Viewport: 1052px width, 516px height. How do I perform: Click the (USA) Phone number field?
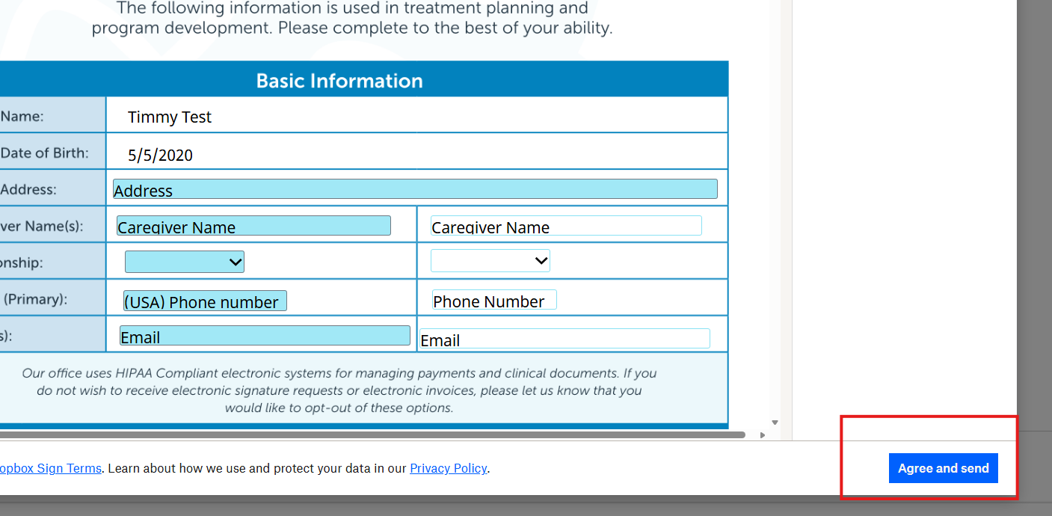coord(205,301)
